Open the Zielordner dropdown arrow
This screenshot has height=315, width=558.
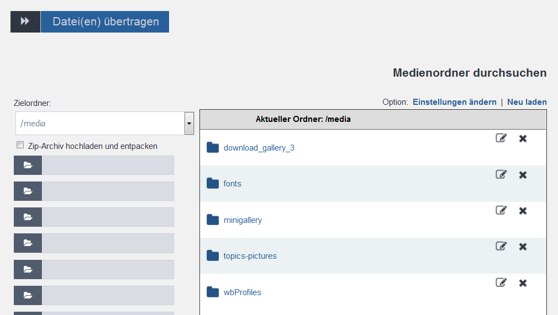189,124
